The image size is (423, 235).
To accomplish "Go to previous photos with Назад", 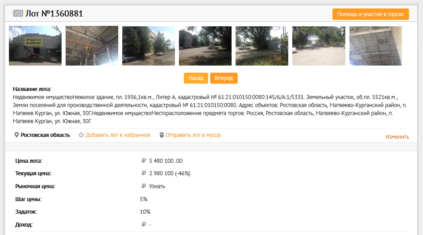I will click(196, 78).
